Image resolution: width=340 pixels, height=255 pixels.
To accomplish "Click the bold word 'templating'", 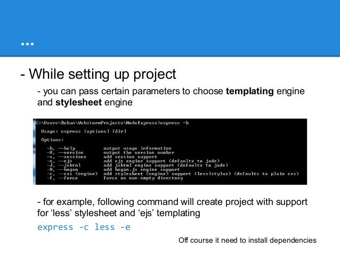I will click(249, 91).
